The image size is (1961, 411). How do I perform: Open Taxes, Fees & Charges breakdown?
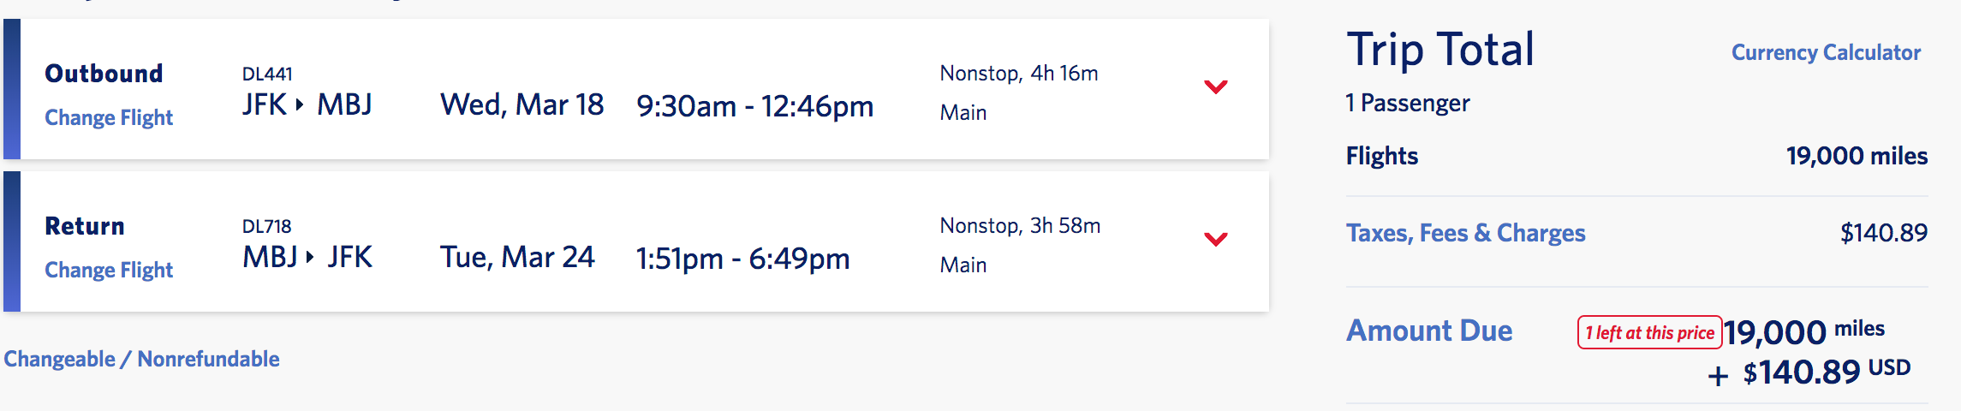coord(1465,233)
